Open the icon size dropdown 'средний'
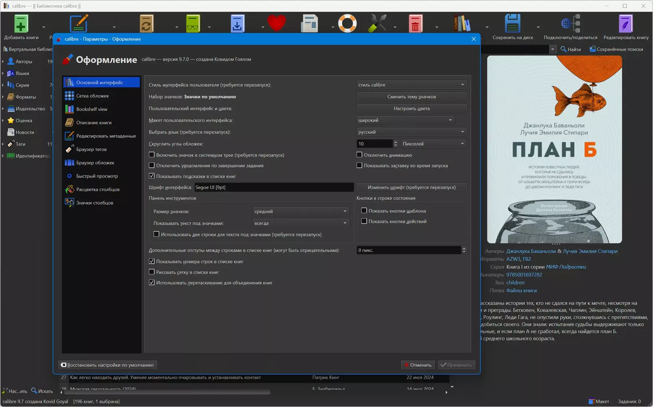This screenshot has height=407, width=653. (x=301, y=211)
